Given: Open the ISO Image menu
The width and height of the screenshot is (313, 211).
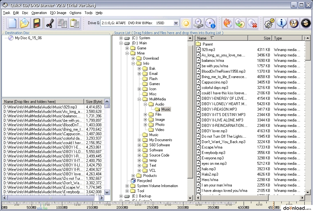Looking at the screenshot, I should [58, 13].
